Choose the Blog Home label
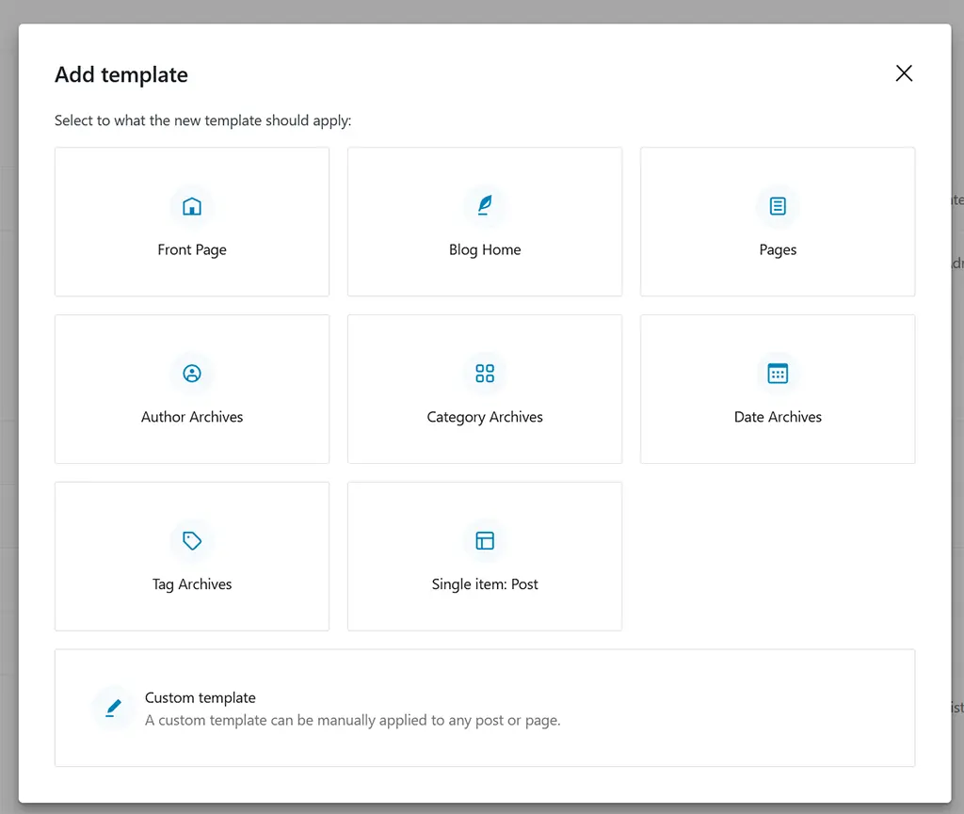This screenshot has height=814, width=964. 485,250
